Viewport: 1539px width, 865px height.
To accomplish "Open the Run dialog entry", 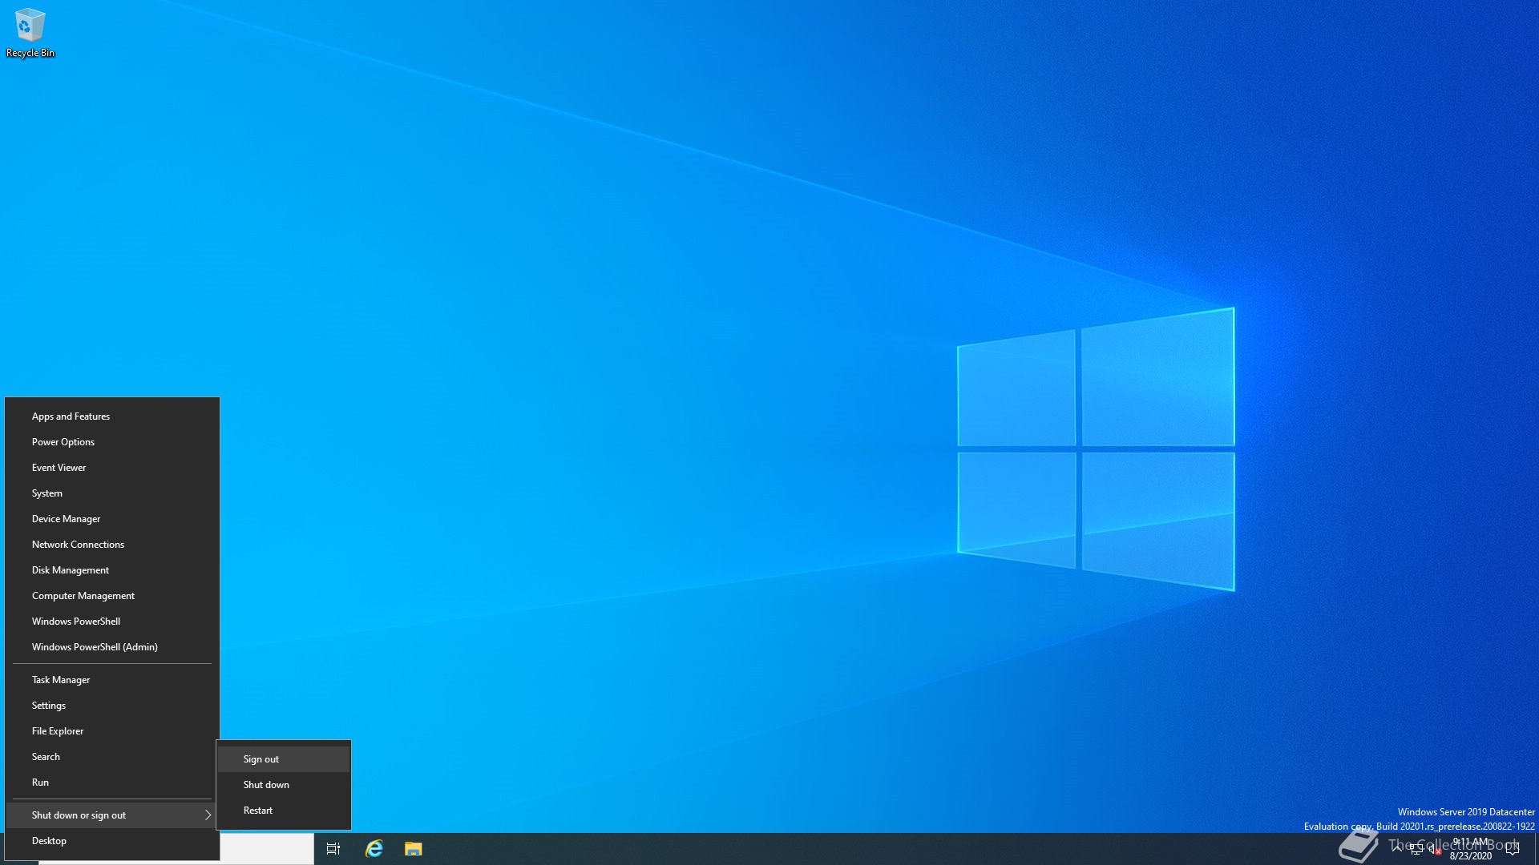I will click(112, 783).
